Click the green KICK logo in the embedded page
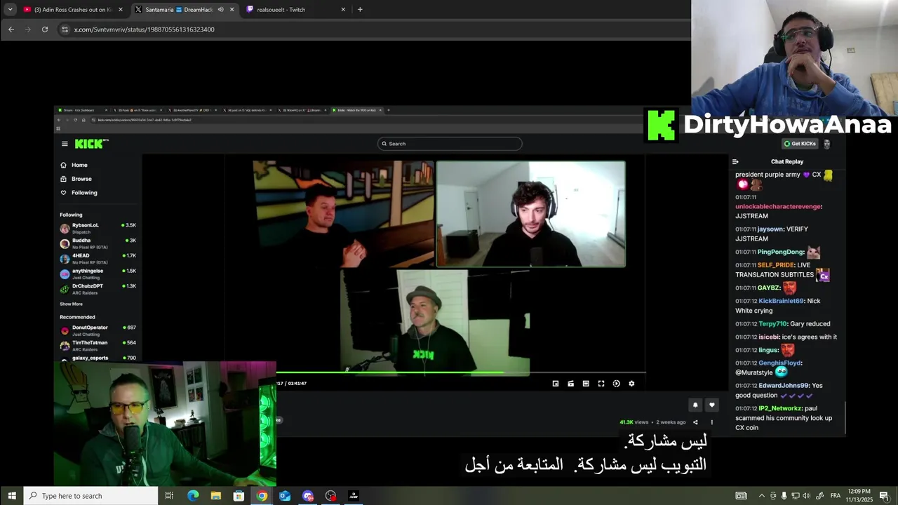 pyautogui.click(x=91, y=144)
